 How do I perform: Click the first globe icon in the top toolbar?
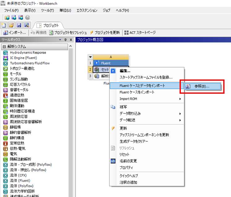pos(7,18)
